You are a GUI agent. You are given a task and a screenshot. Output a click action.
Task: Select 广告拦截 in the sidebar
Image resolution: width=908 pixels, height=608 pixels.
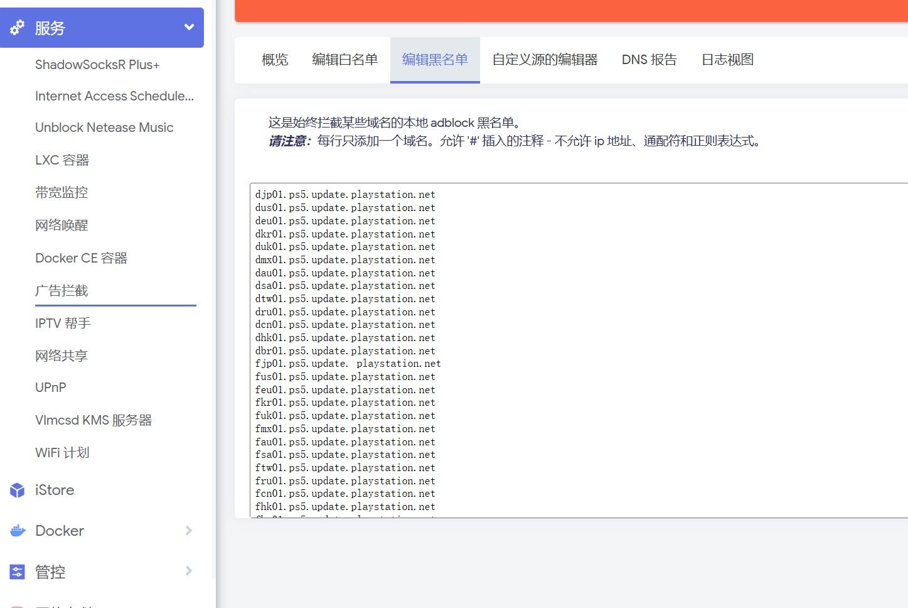pos(61,291)
